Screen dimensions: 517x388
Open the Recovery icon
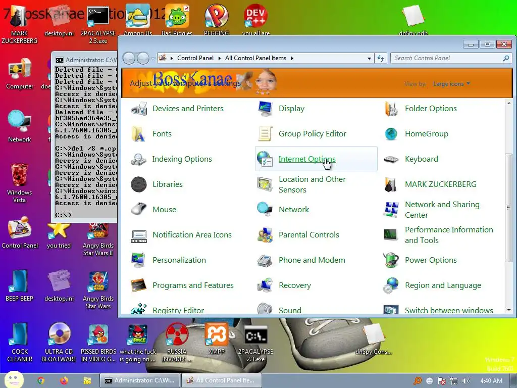(x=265, y=285)
